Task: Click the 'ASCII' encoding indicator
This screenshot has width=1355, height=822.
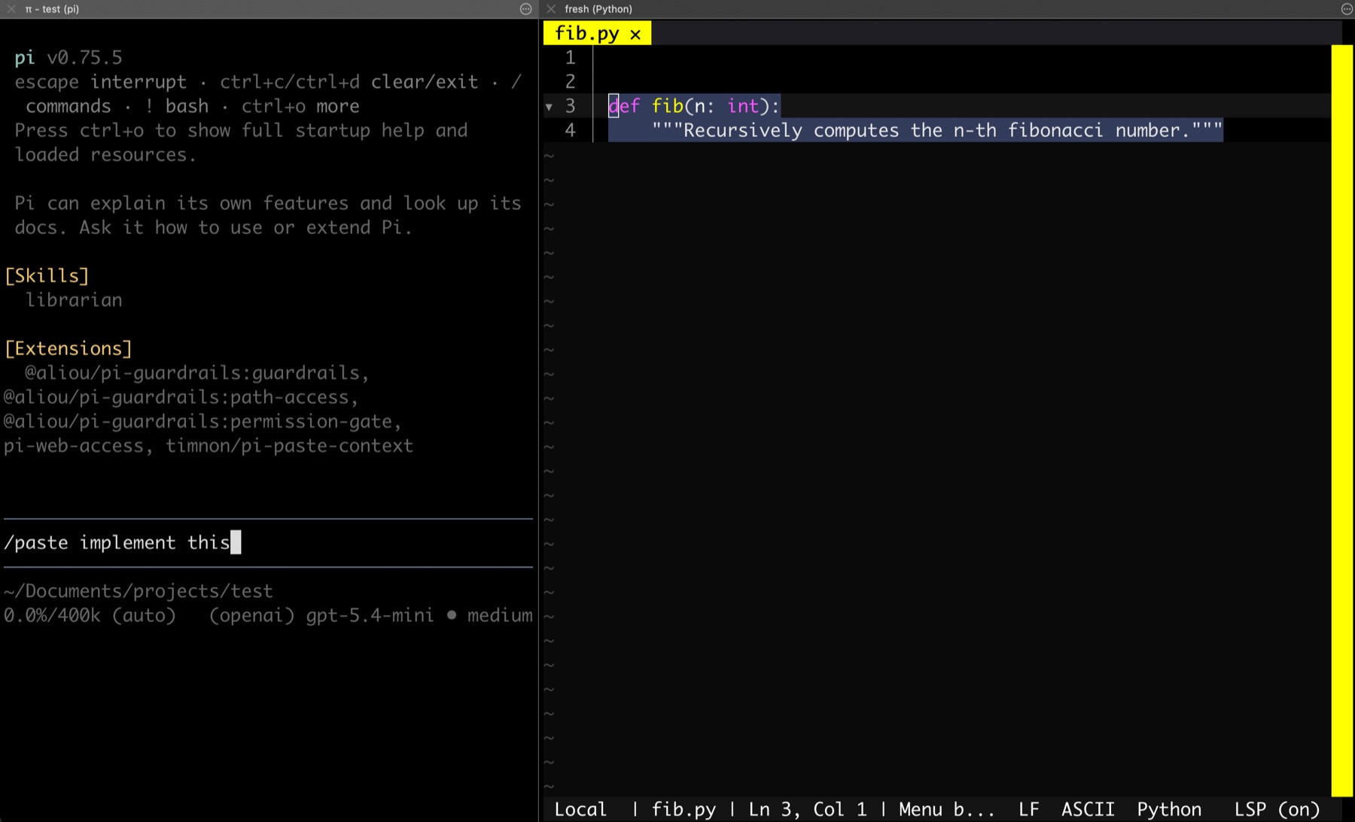Action: [x=1088, y=809]
